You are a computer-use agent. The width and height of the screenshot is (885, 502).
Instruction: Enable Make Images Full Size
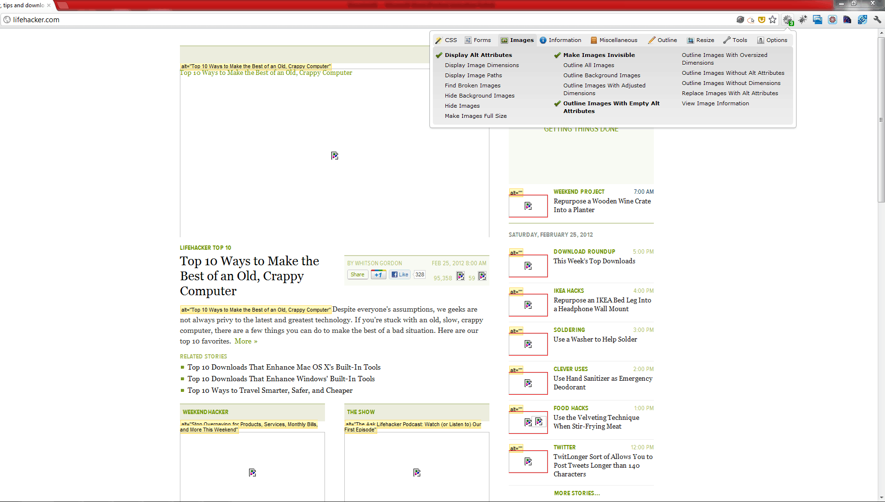[476, 116]
